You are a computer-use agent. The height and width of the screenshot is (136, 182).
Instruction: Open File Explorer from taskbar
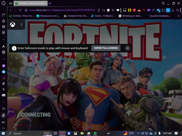click(82, 133)
